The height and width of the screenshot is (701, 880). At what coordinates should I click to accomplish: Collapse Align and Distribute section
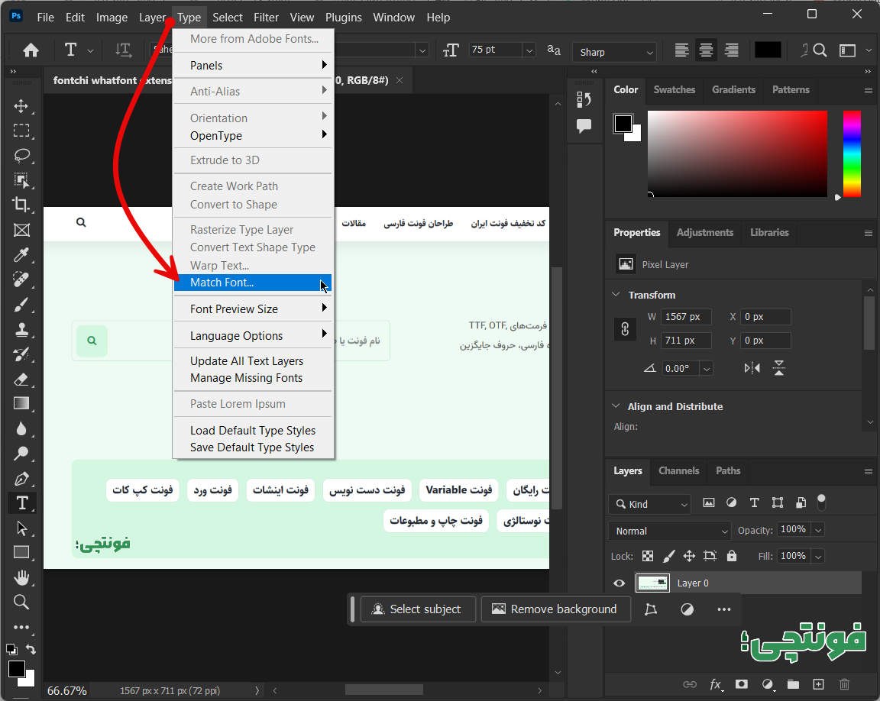616,406
